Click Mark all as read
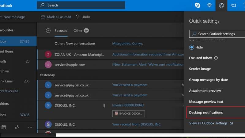 point(56,17)
